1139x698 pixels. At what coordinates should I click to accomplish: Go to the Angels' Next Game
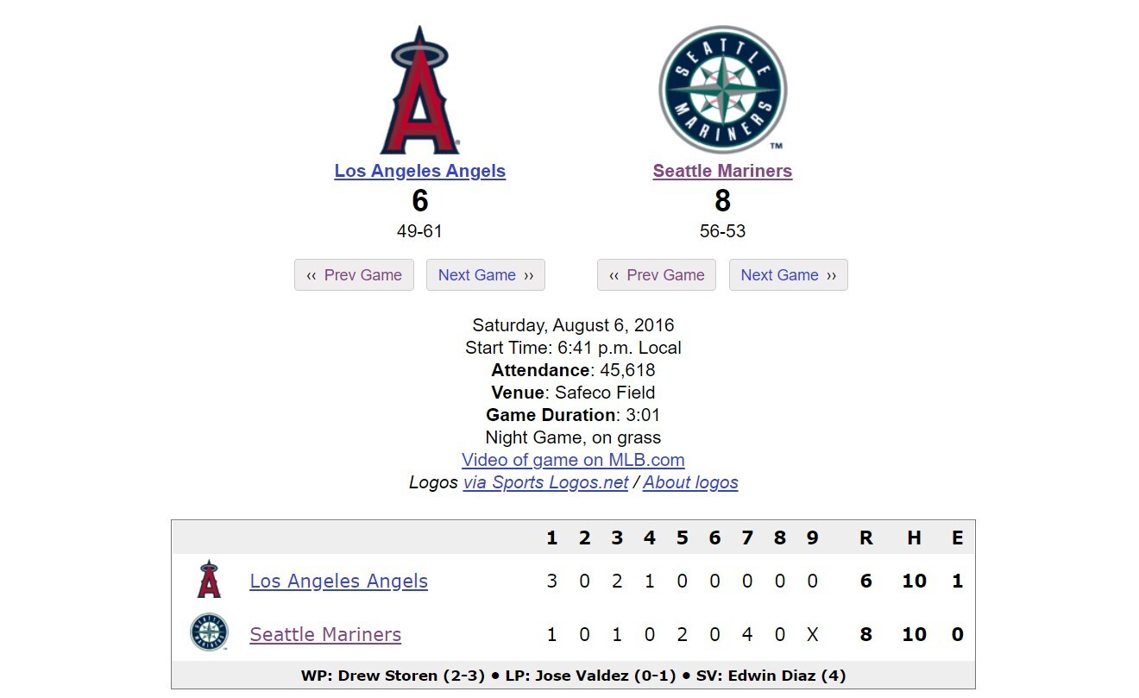486,275
